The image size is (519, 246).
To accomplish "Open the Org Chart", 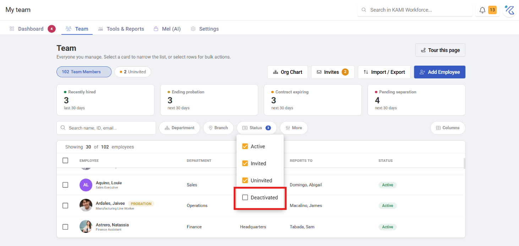I will click(288, 72).
